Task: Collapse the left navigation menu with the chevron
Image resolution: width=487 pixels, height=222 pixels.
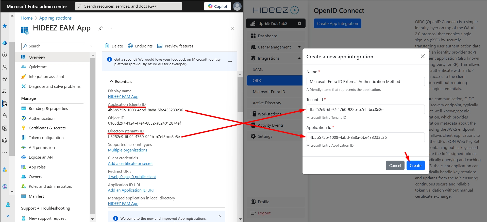Action: (x=91, y=46)
